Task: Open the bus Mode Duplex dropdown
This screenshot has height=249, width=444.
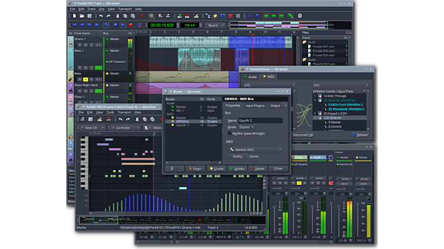Action: 246,127
